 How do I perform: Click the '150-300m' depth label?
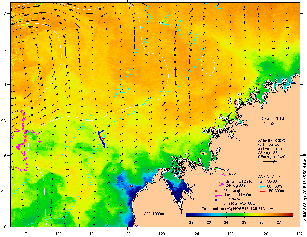point(275,191)
